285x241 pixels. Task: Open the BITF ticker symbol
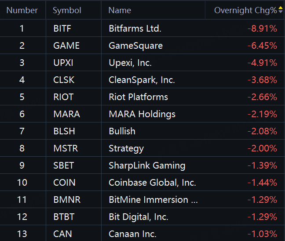(62, 29)
